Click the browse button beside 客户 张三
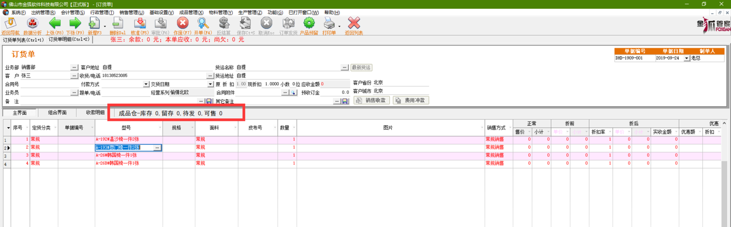 click(x=74, y=76)
